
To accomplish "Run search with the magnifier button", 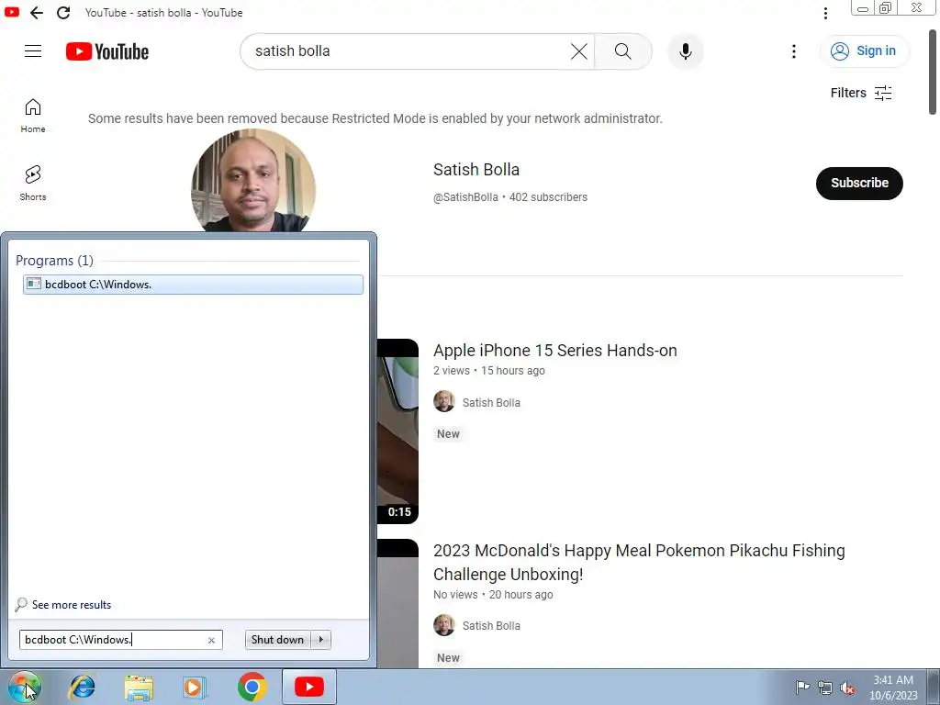I will (623, 51).
